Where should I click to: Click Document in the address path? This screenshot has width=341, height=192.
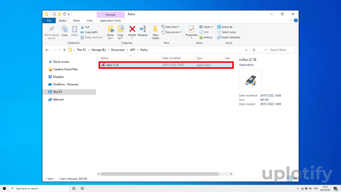pyautogui.click(x=118, y=50)
